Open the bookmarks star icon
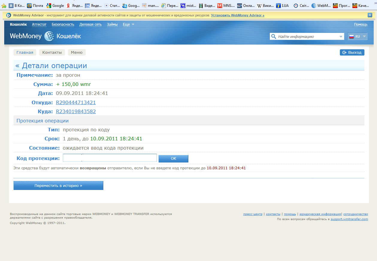The height and width of the screenshot is (261, 377). coord(4,6)
